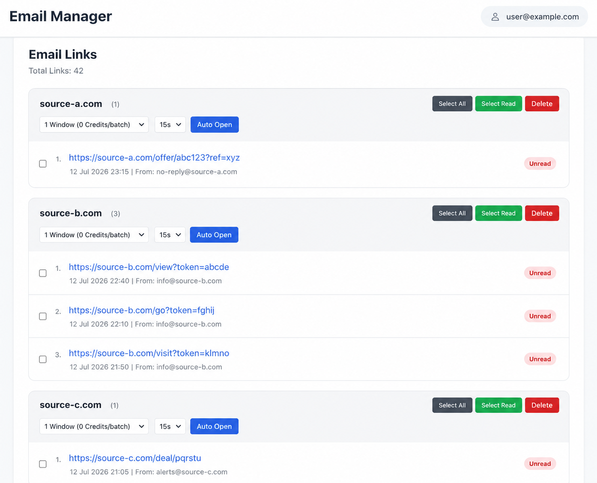Image resolution: width=597 pixels, height=483 pixels.
Task: Open the source-a.com/offer/abc123 link
Action: 154,158
